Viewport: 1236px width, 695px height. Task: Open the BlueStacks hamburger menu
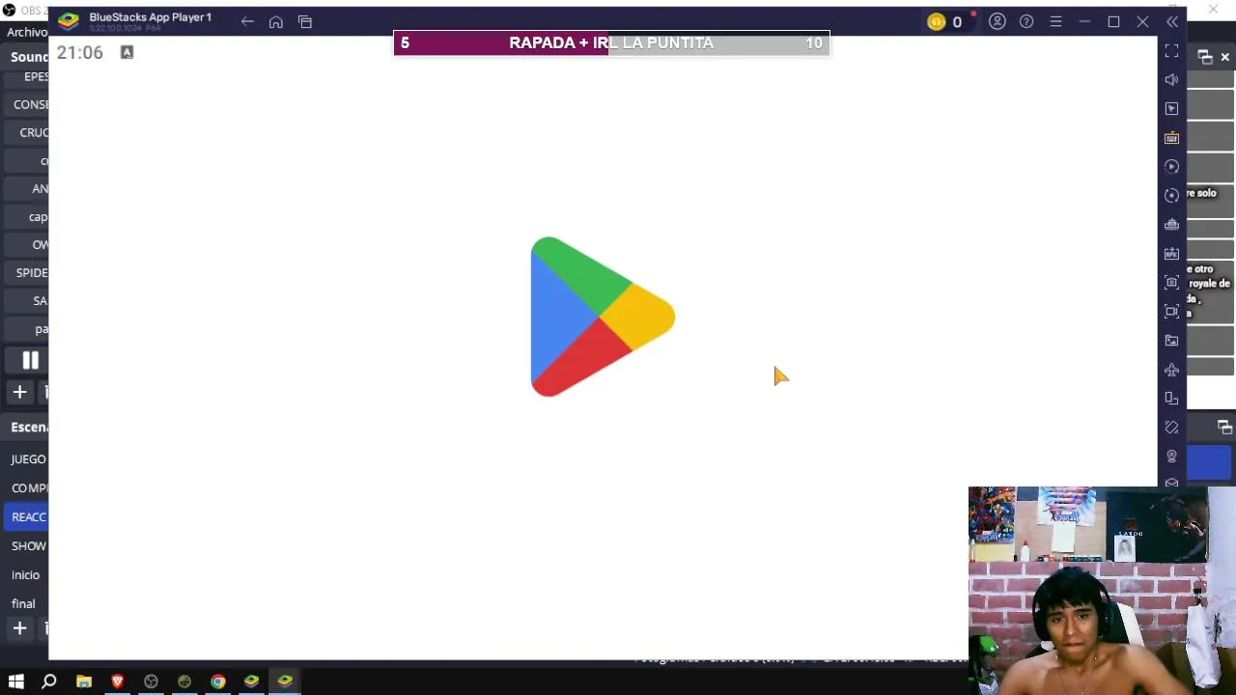point(1055,21)
